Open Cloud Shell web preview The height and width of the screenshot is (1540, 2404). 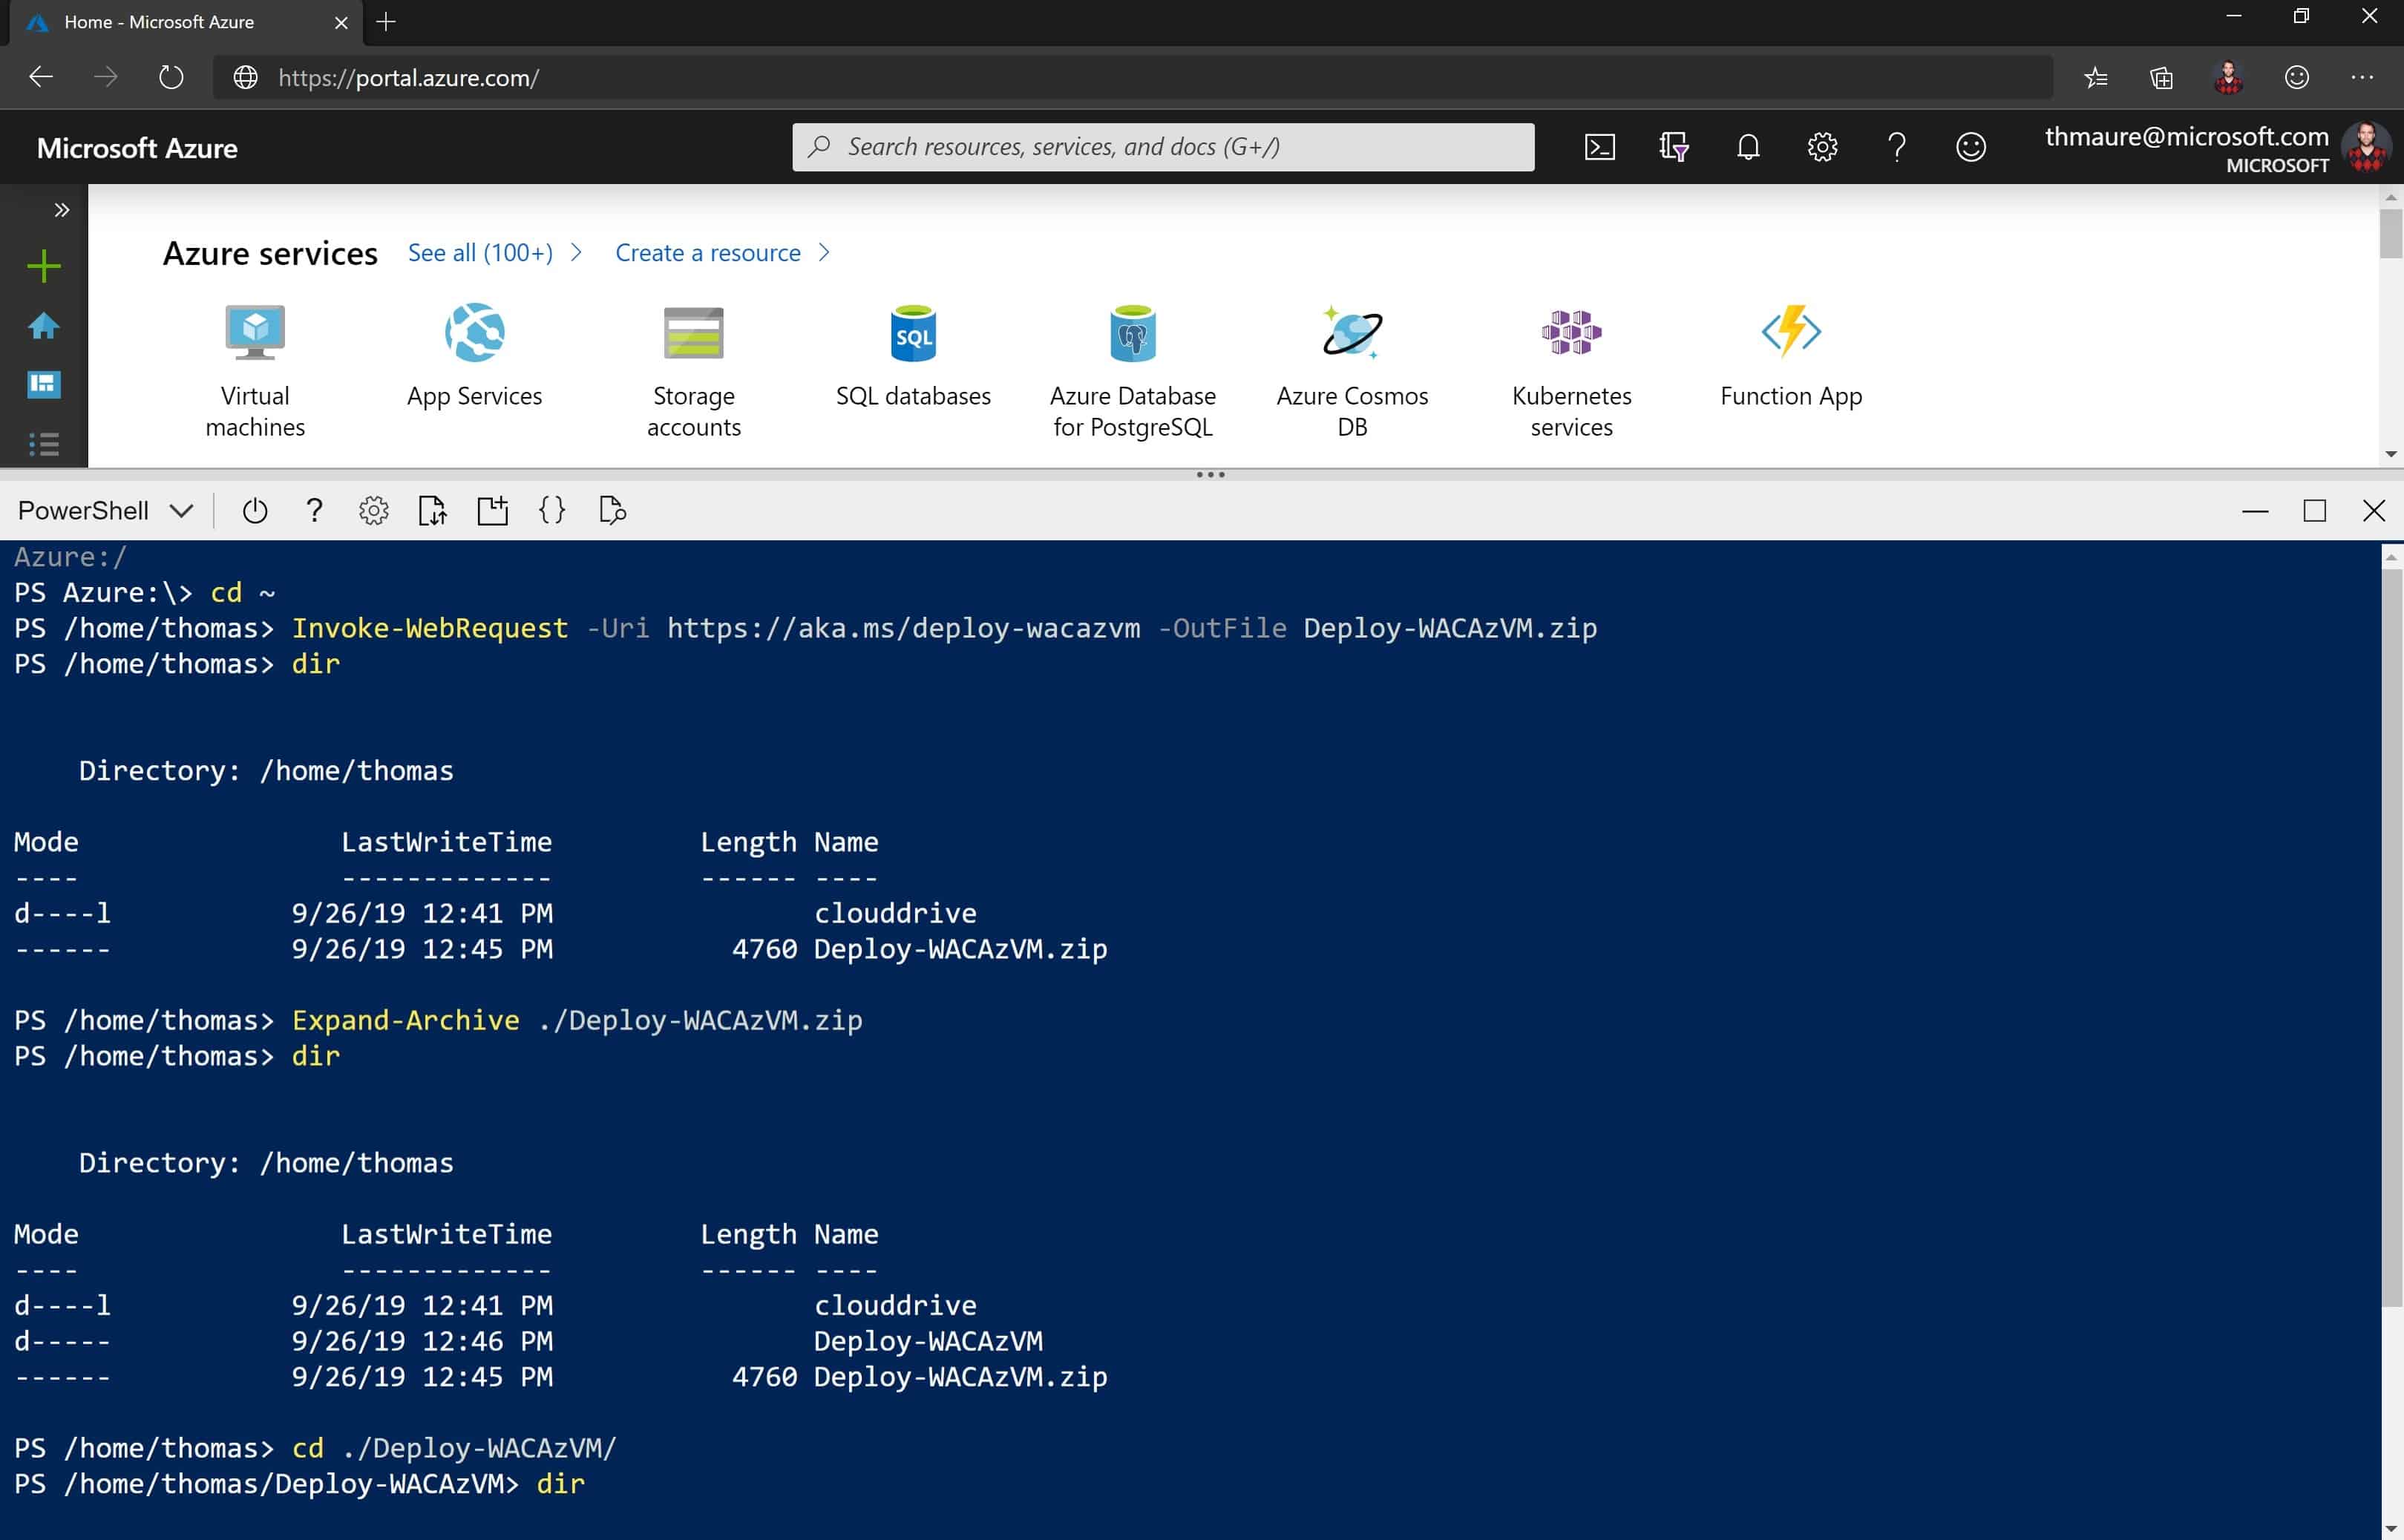[x=612, y=510]
